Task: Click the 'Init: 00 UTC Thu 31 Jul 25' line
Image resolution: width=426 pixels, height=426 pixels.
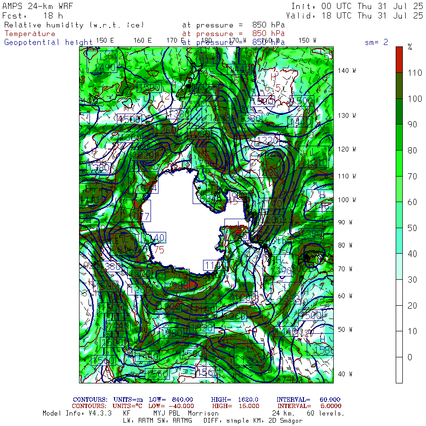Action: (x=357, y=6)
